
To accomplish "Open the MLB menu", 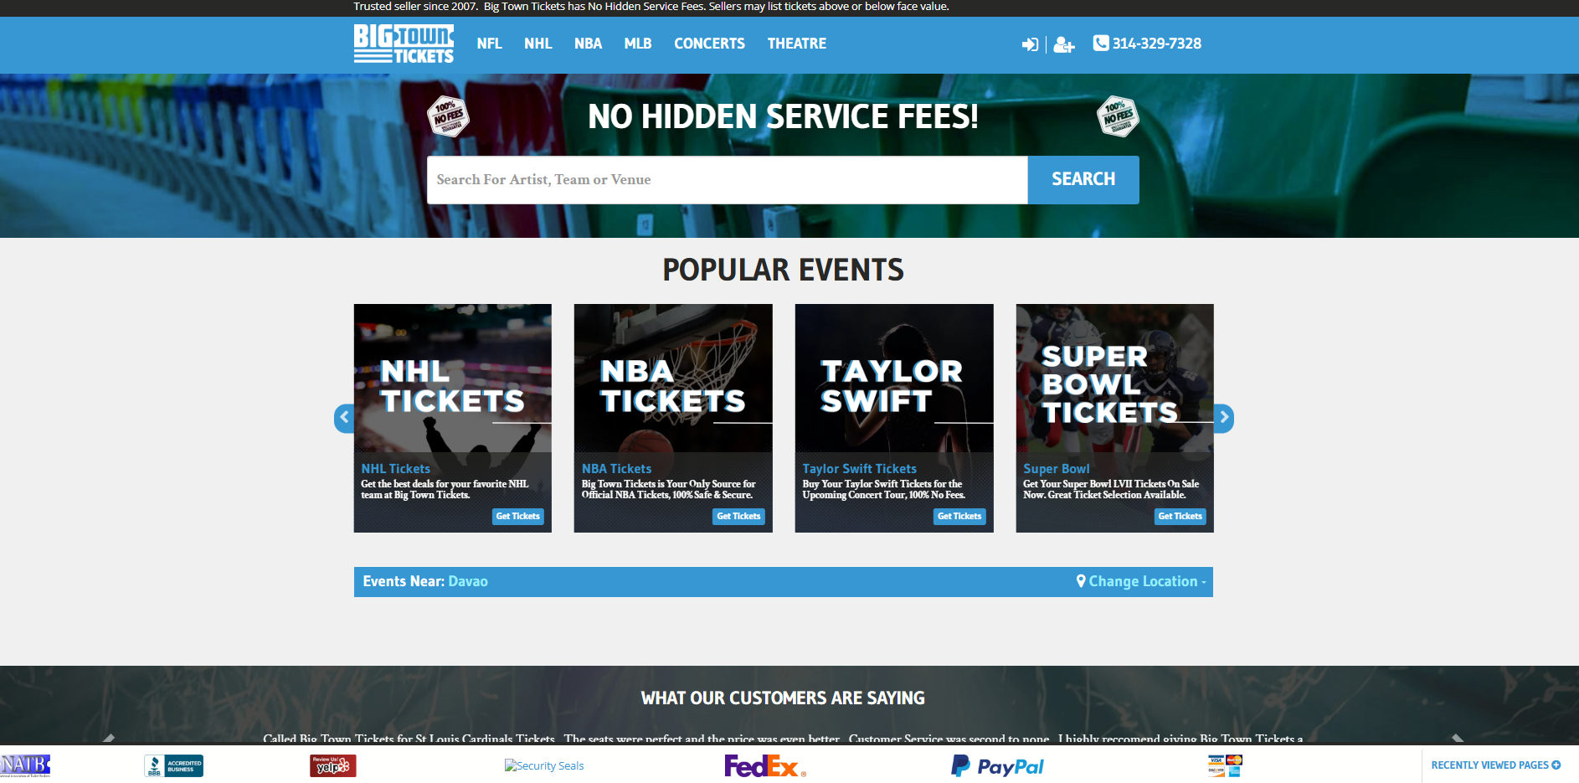I will pos(638,44).
